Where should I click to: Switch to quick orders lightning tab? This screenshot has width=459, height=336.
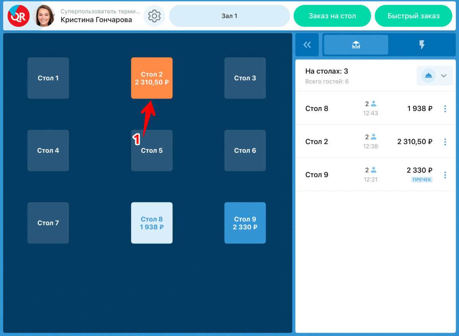click(422, 45)
